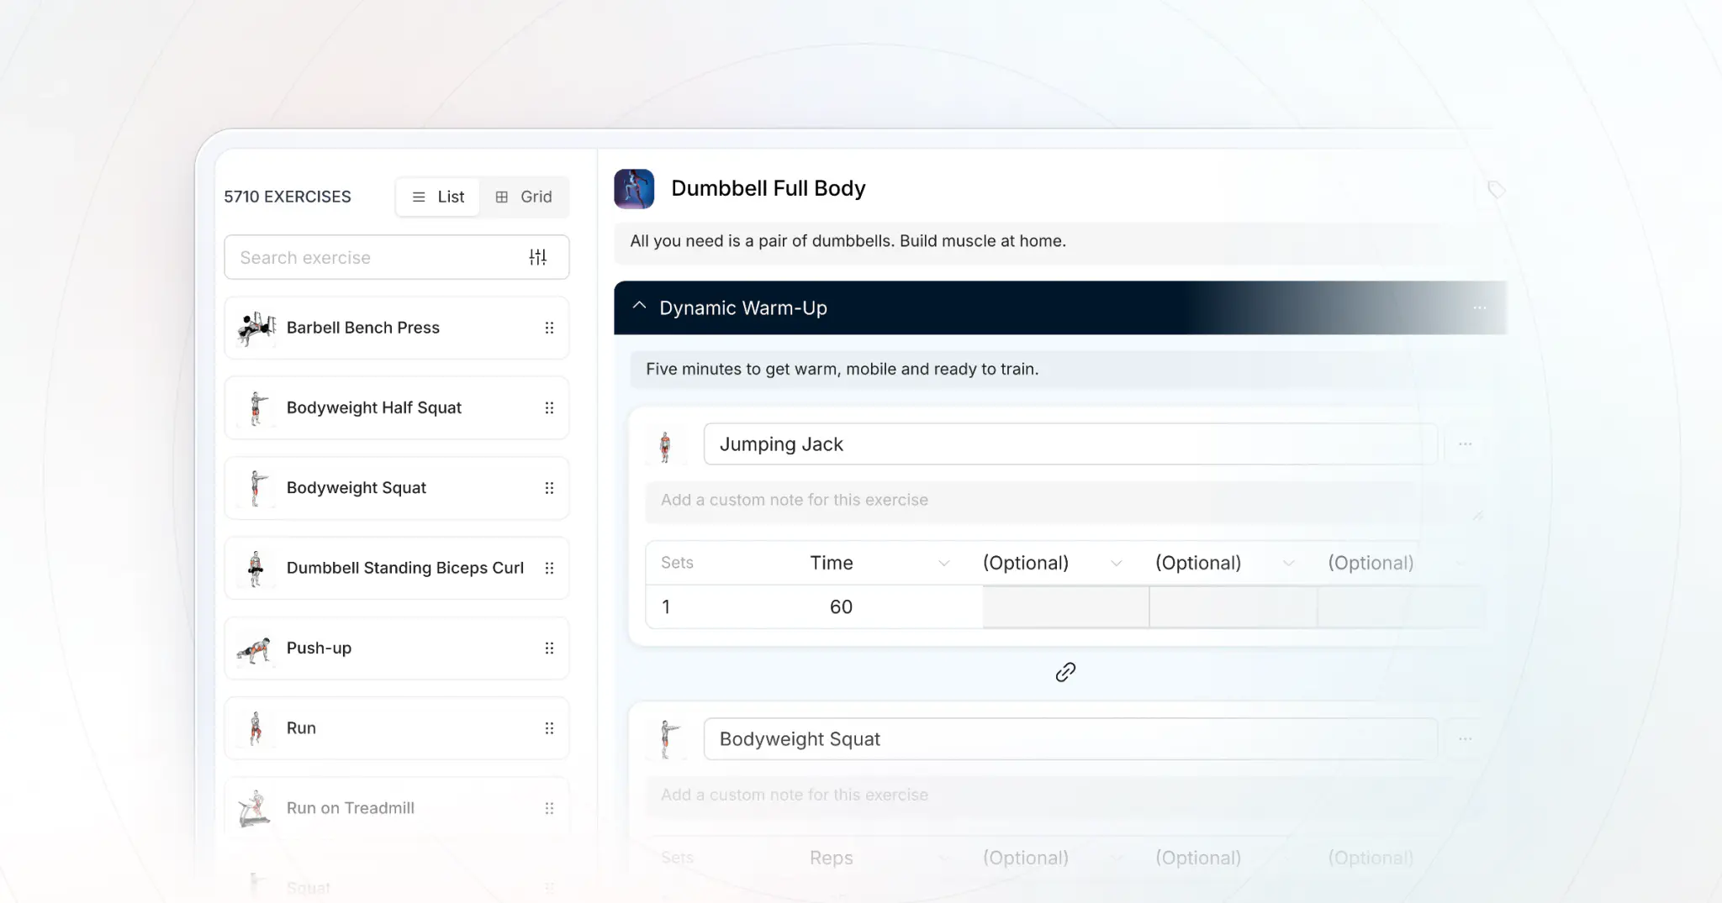
Task: Click the drag handle on Dumbbell Standing Biceps Curl
Action: click(x=549, y=568)
